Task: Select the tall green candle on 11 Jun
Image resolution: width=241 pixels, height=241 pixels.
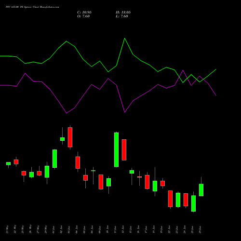Action: click(116, 150)
